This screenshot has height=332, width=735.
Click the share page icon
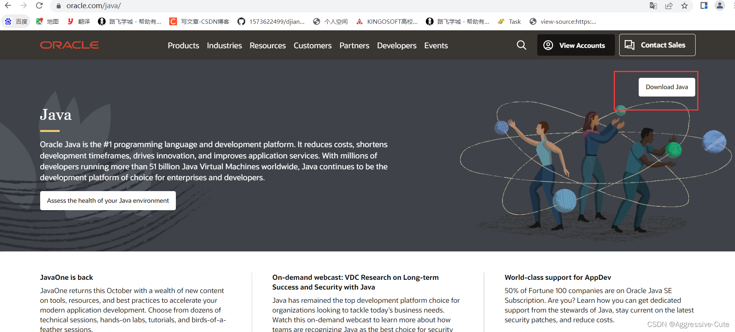(x=669, y=5)
